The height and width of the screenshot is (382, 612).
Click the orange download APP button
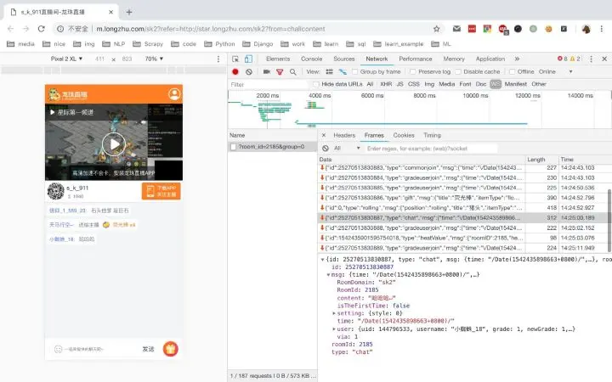pyautogui.click(x=161, y=191)
